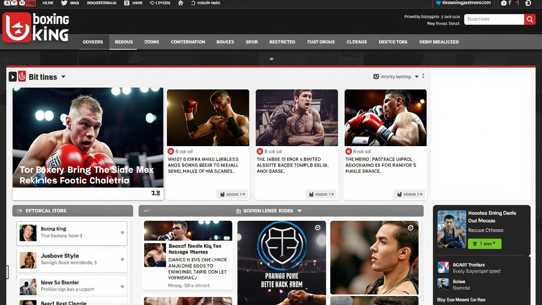Click red badge icon above THE MEINO article

[x=348, y=151]
